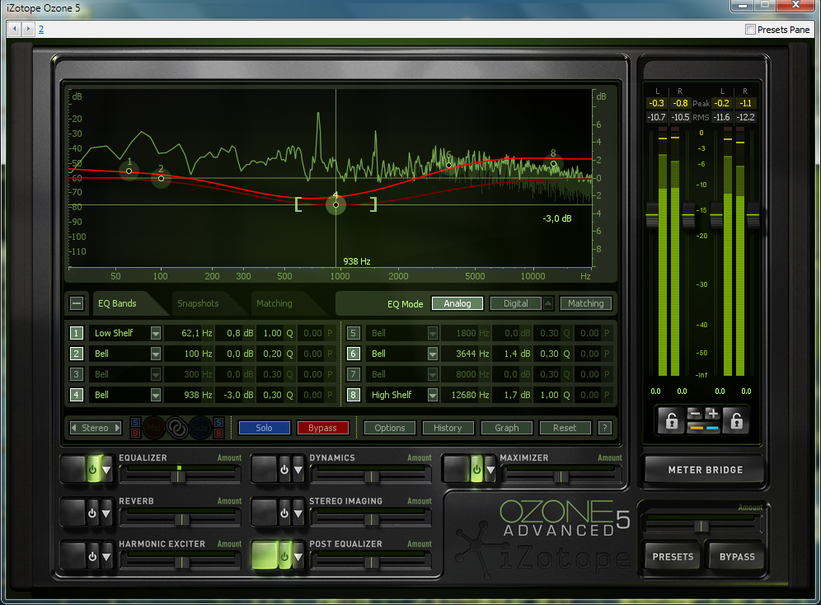Screen dimensions: 821x605
Task: Click the Maximizer Amount slider
Action: pyautogui.click(x=561, y=476)
